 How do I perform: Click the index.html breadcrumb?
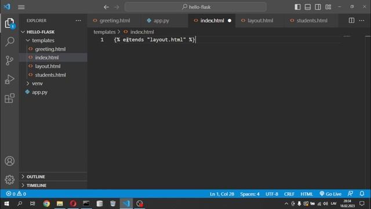[x=139, y=32]
